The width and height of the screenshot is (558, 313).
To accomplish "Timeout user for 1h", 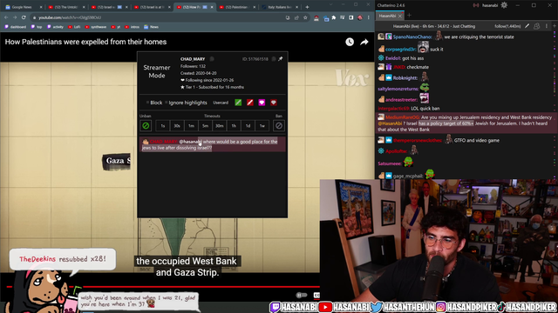I will [234, 125].
